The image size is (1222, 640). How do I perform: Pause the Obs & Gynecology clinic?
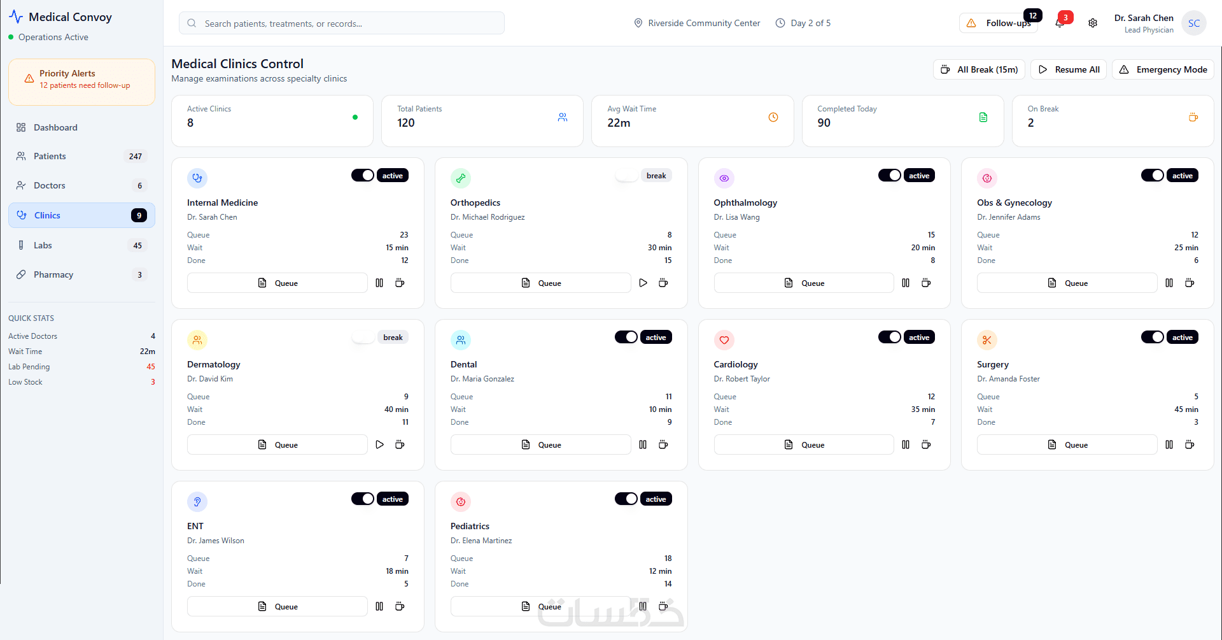click(1169, 283)
